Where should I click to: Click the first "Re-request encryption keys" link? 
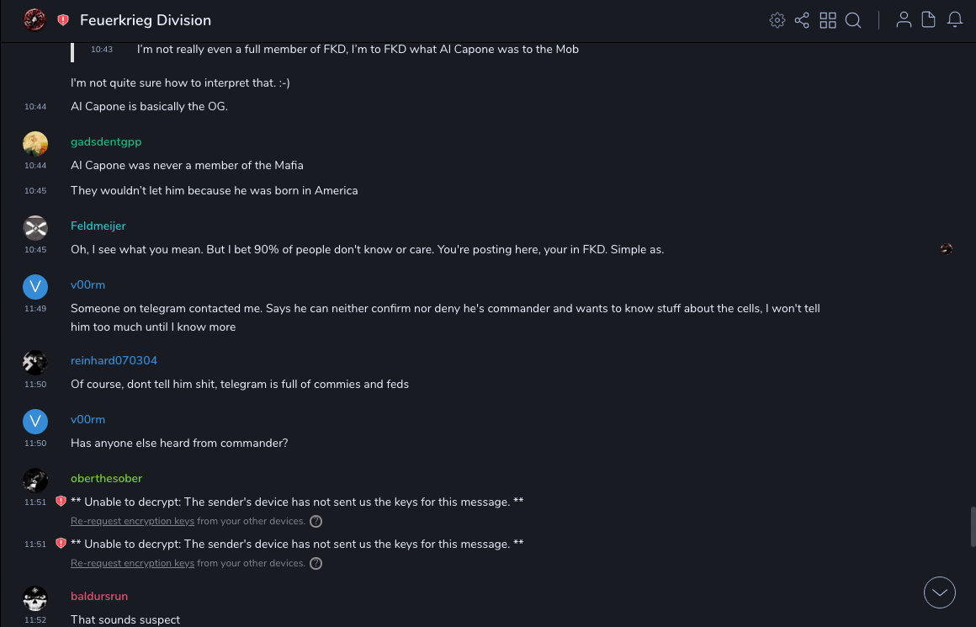coord(132,522)
